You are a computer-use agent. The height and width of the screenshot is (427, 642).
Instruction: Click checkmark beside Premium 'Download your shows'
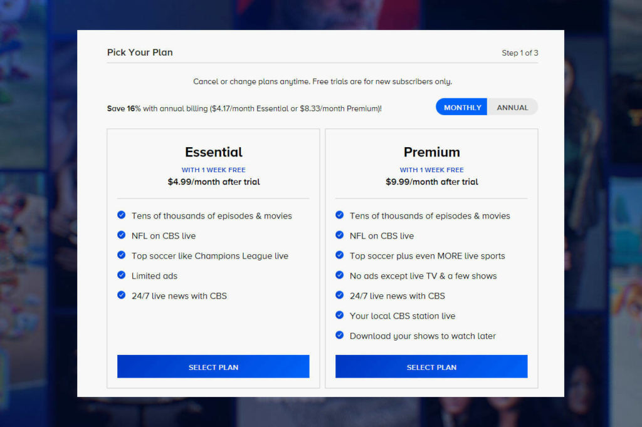pyautogui.click(x=340, y=335)
